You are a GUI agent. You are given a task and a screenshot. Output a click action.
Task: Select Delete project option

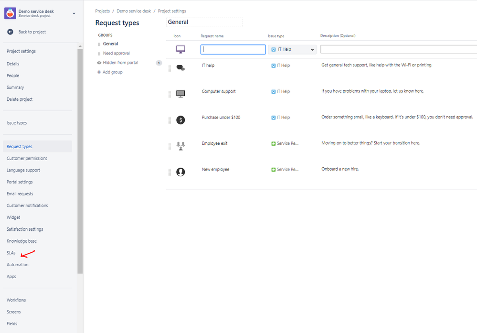(x=20, y=99)
